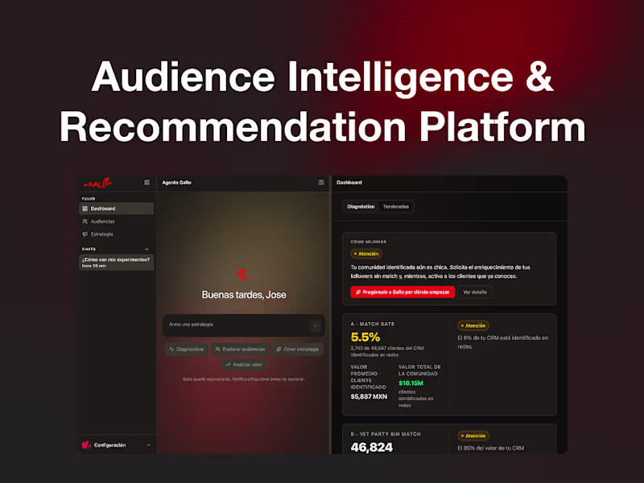This screenshot has width=644, height=483.
Task: Click the Diagnosticar quick action
Action: point(187,349)
